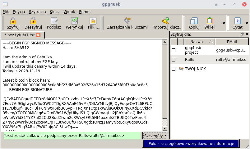250x149 pixels.
Task: Click the Plik... file encryption icon
Action: click(93, 21)
